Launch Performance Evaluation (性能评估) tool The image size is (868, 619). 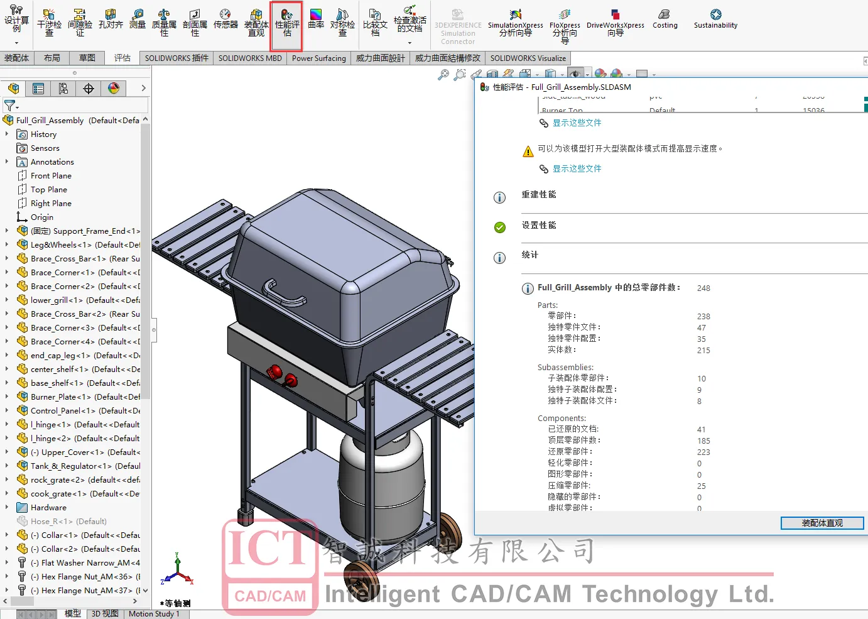coord(286,23)
